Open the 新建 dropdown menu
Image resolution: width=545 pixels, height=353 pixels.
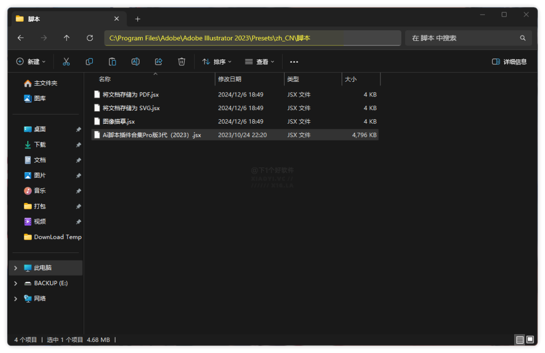[x=31, y=62]
